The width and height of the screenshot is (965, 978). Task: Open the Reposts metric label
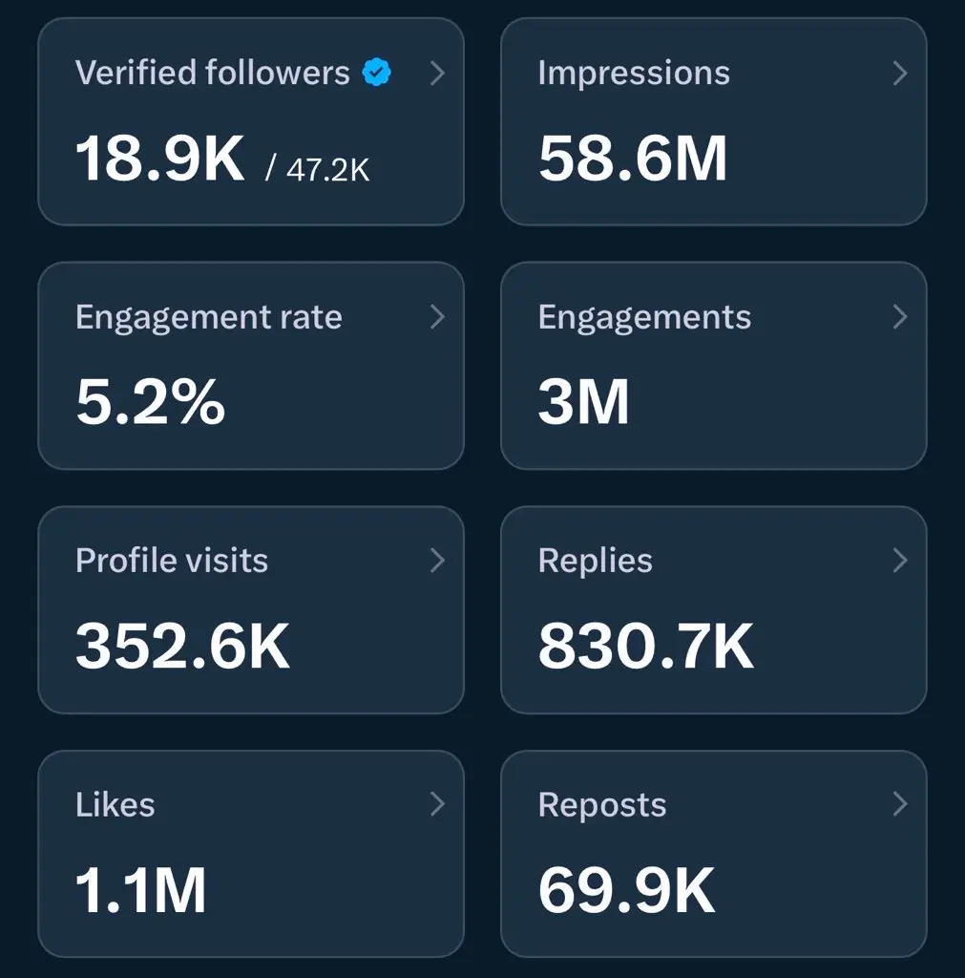tap(602, 805)
